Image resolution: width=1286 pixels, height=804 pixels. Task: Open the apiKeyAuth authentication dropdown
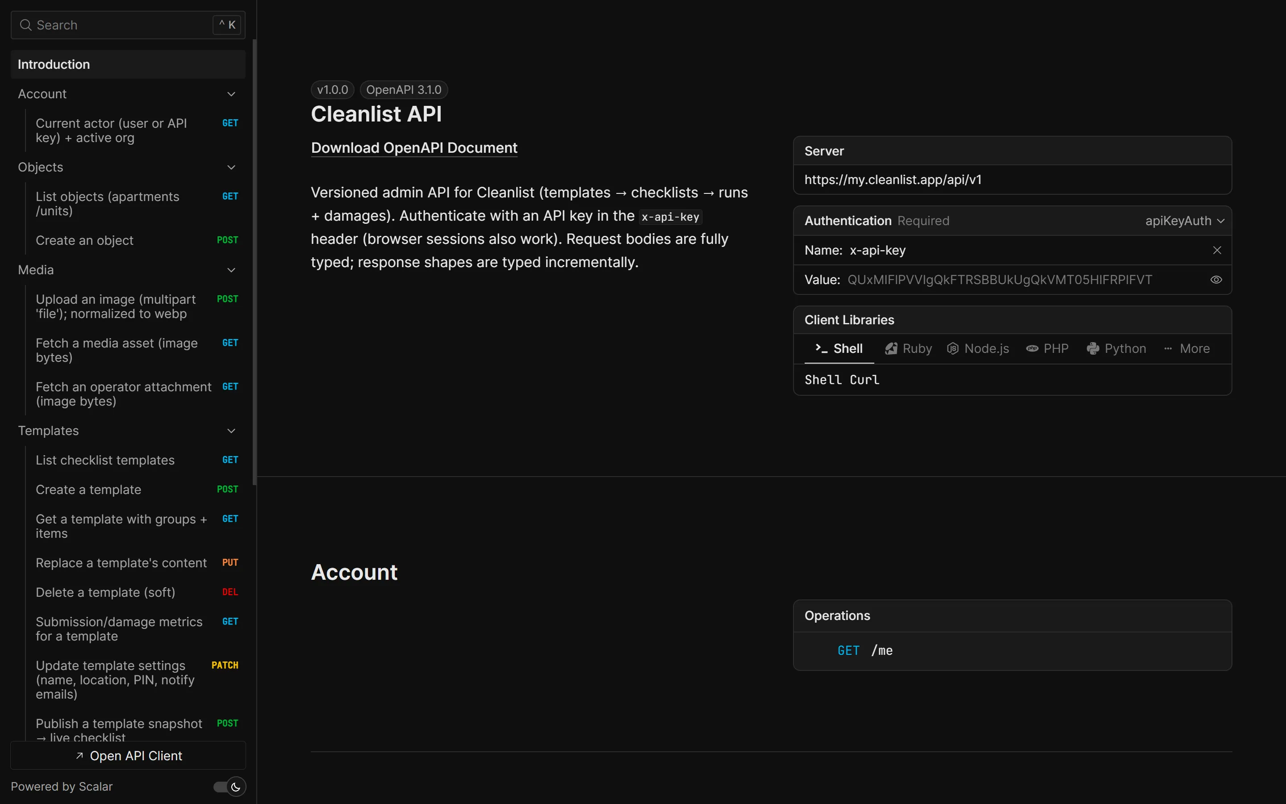pyautogui.click(x=1185, y=221)
